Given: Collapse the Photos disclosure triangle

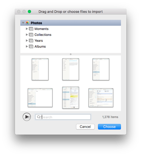Looking at the screenshot, I should click(x=23, y=23).
